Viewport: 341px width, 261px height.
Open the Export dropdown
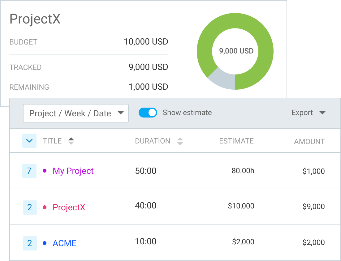pyautogui.click(x=308, y=113)
